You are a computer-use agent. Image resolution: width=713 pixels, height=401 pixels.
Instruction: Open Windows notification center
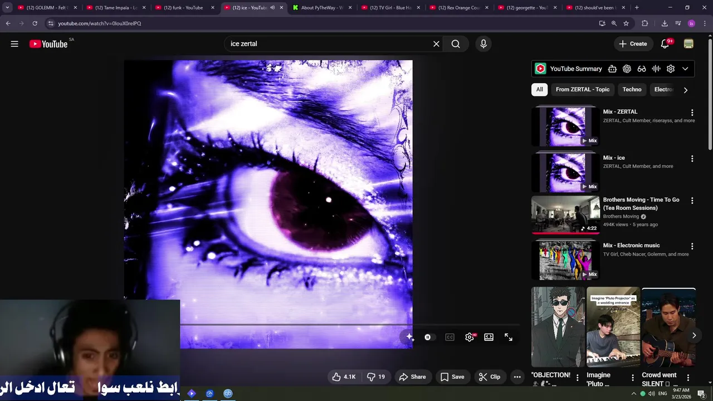pyautogui.click(x=701, y=394)
